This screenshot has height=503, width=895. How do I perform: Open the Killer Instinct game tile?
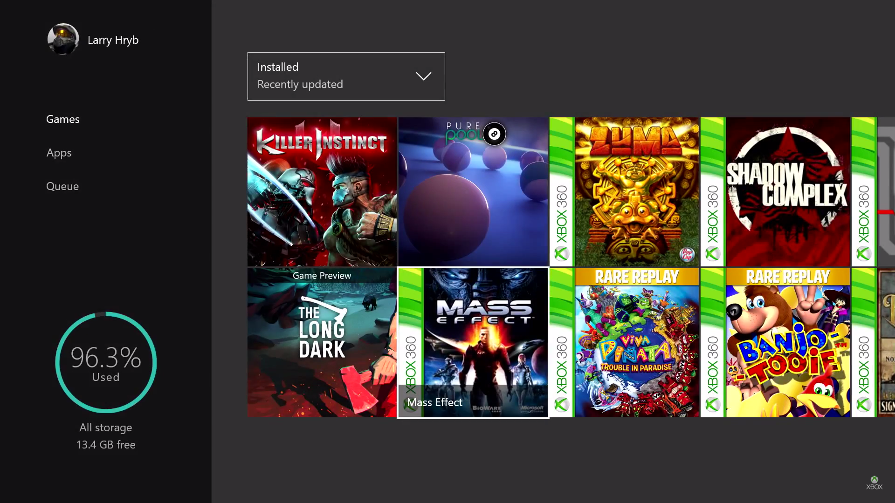click(x=322, y=192)
